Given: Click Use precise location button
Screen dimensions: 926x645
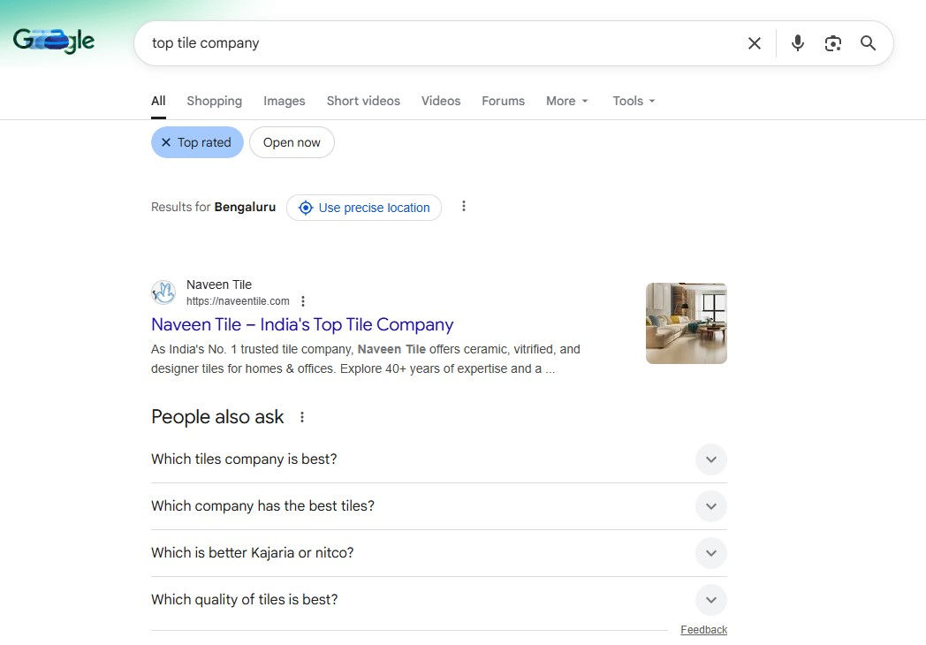Looking at the screenshot, I should 364,208.
